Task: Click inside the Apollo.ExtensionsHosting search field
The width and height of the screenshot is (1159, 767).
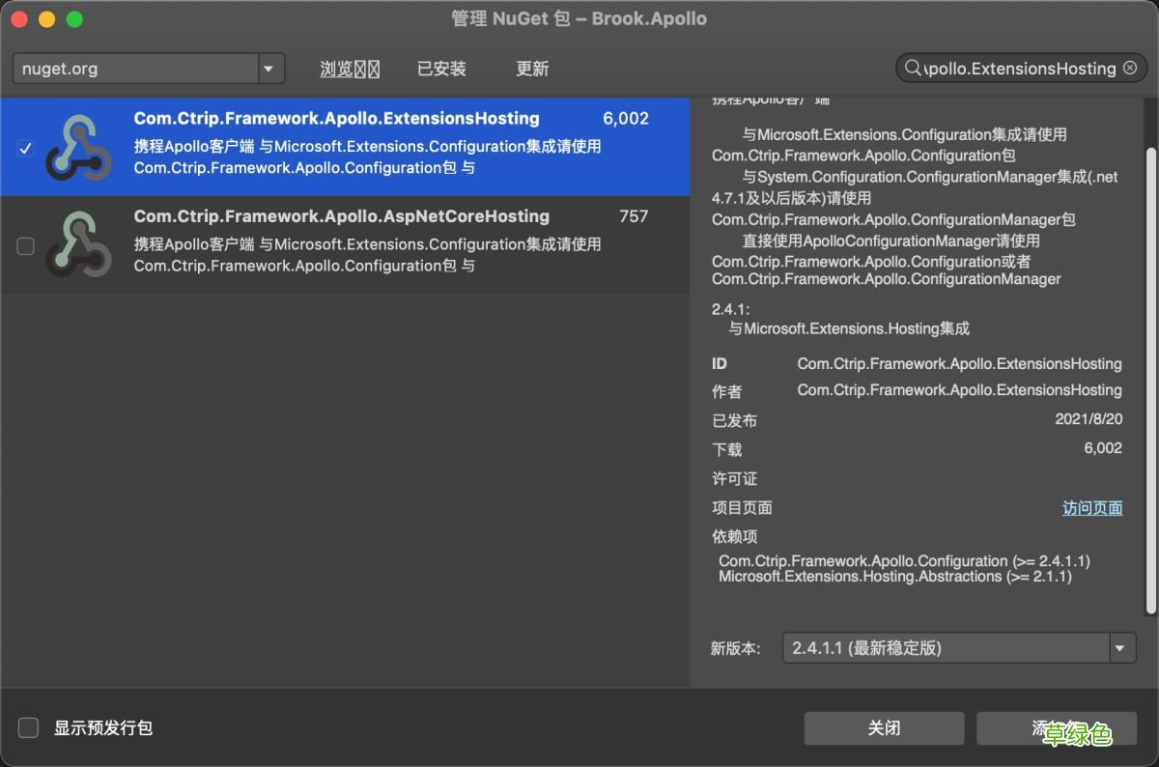Action: 1014,68
